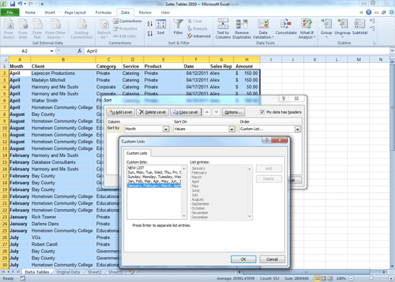Move sort level up arrow

207,112
